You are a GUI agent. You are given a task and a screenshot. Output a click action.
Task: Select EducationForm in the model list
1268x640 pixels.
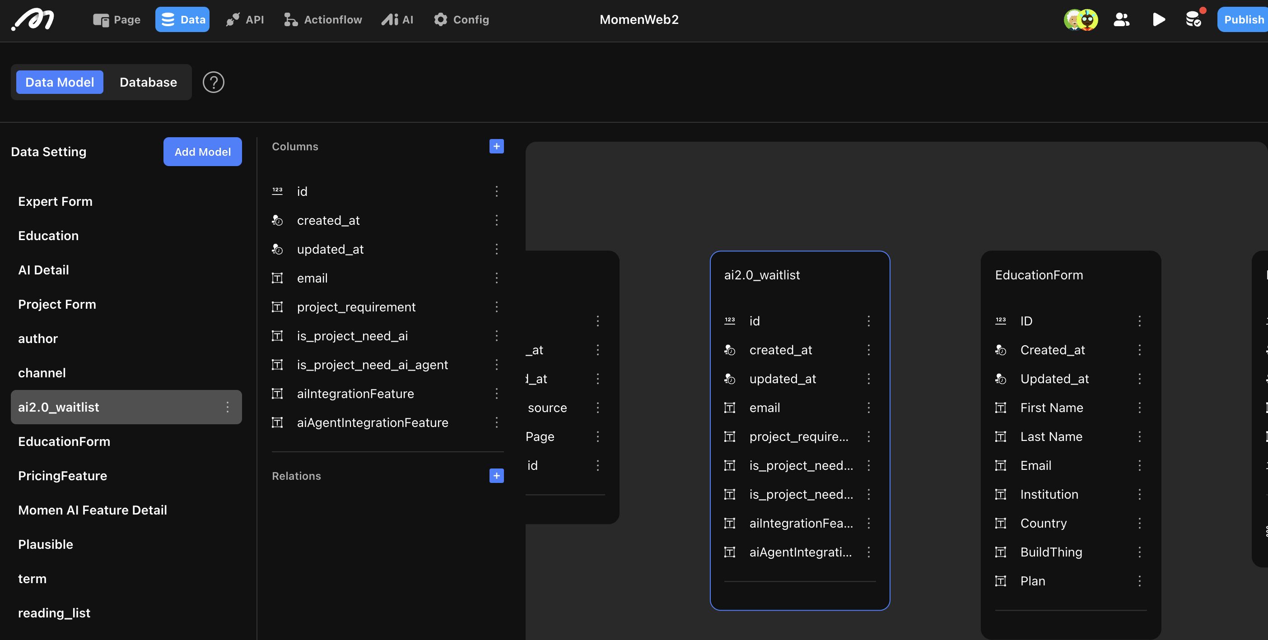tap(126, 442)
